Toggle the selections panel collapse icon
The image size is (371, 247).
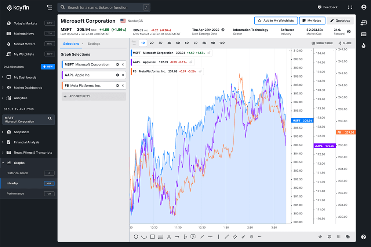pos(134,43)
